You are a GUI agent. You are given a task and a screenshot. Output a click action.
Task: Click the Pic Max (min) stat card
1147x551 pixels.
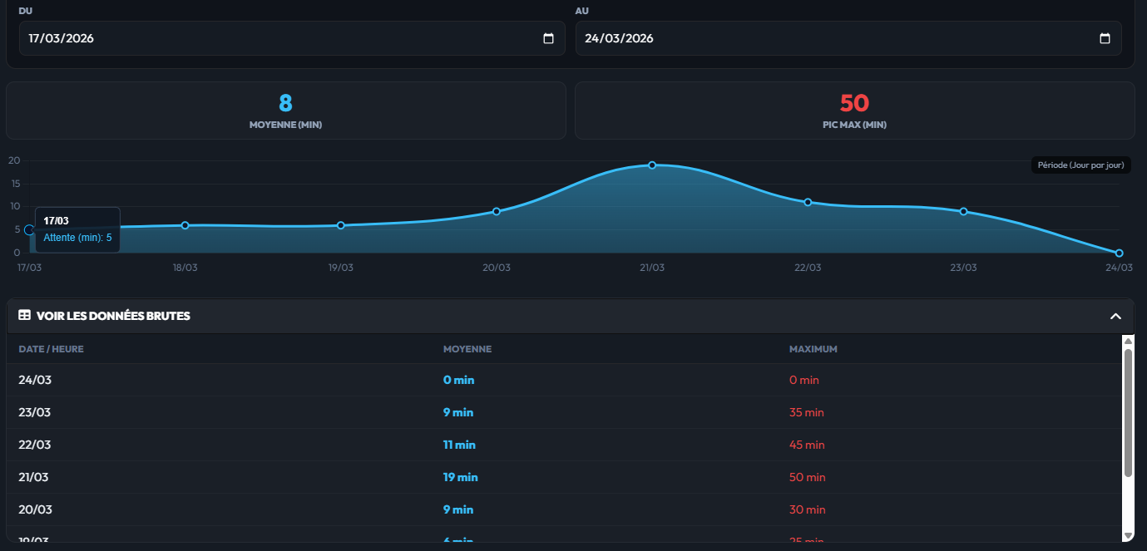pos(854,111)
